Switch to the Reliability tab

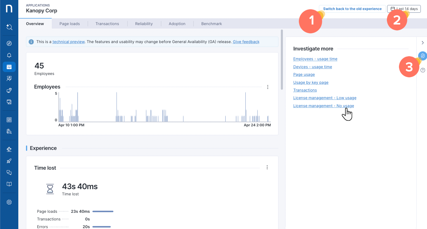(144, 24)
